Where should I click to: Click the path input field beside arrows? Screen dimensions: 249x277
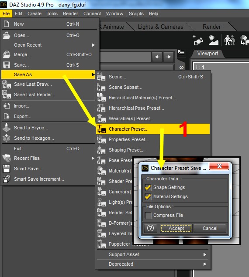coord(125,57)
